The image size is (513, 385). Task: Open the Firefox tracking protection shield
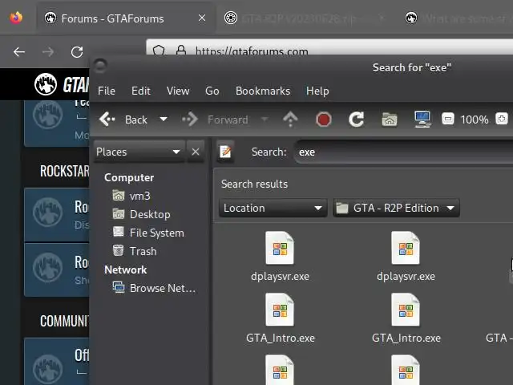pos(159,51)
